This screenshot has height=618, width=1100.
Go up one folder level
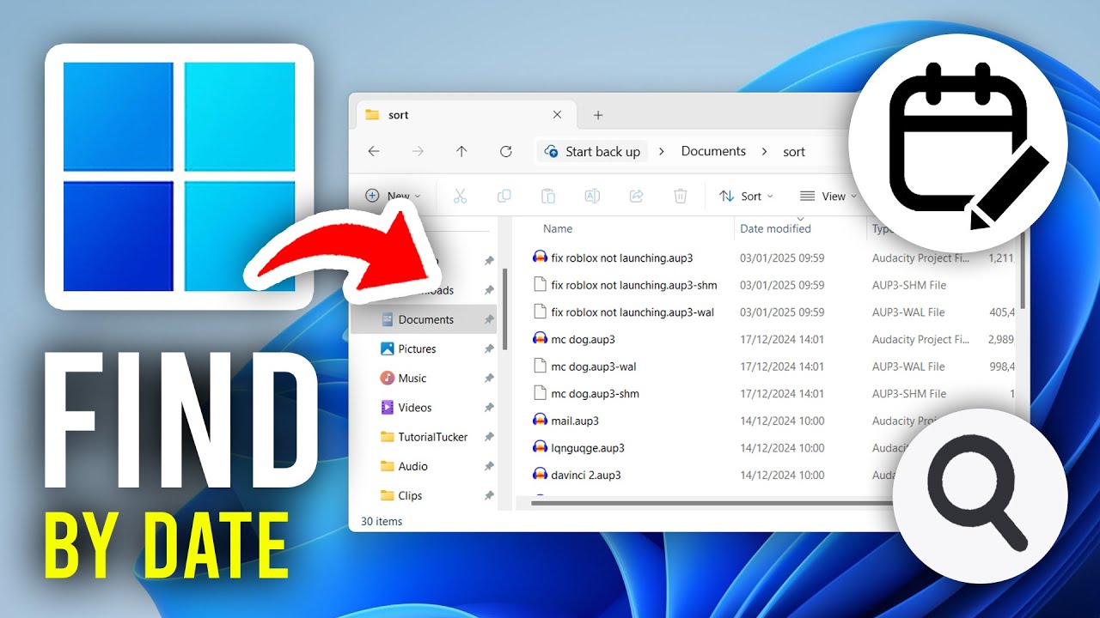pyautogui.click(x=461, y=151)
